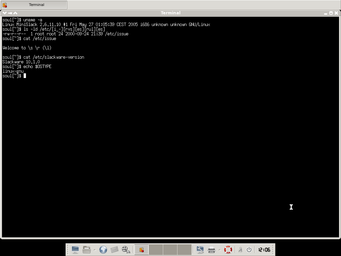The height and width of the screenshot is (256, 341).
Task: Click the 12:06 panel clock
Action: point(264,250)
